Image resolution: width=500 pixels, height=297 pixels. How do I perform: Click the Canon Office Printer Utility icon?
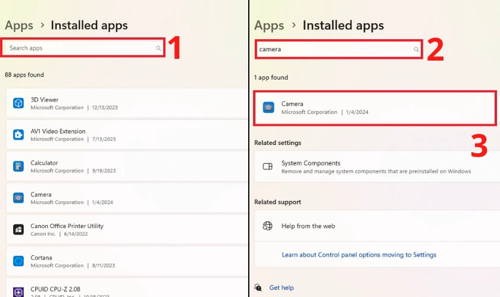[x=18, y=229]
